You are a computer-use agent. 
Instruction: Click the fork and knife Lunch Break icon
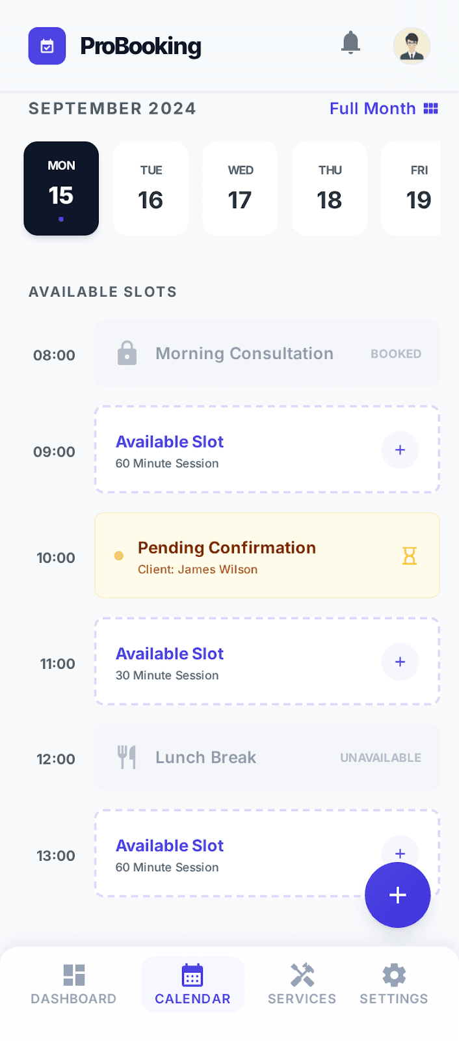(x=127, y=757)
